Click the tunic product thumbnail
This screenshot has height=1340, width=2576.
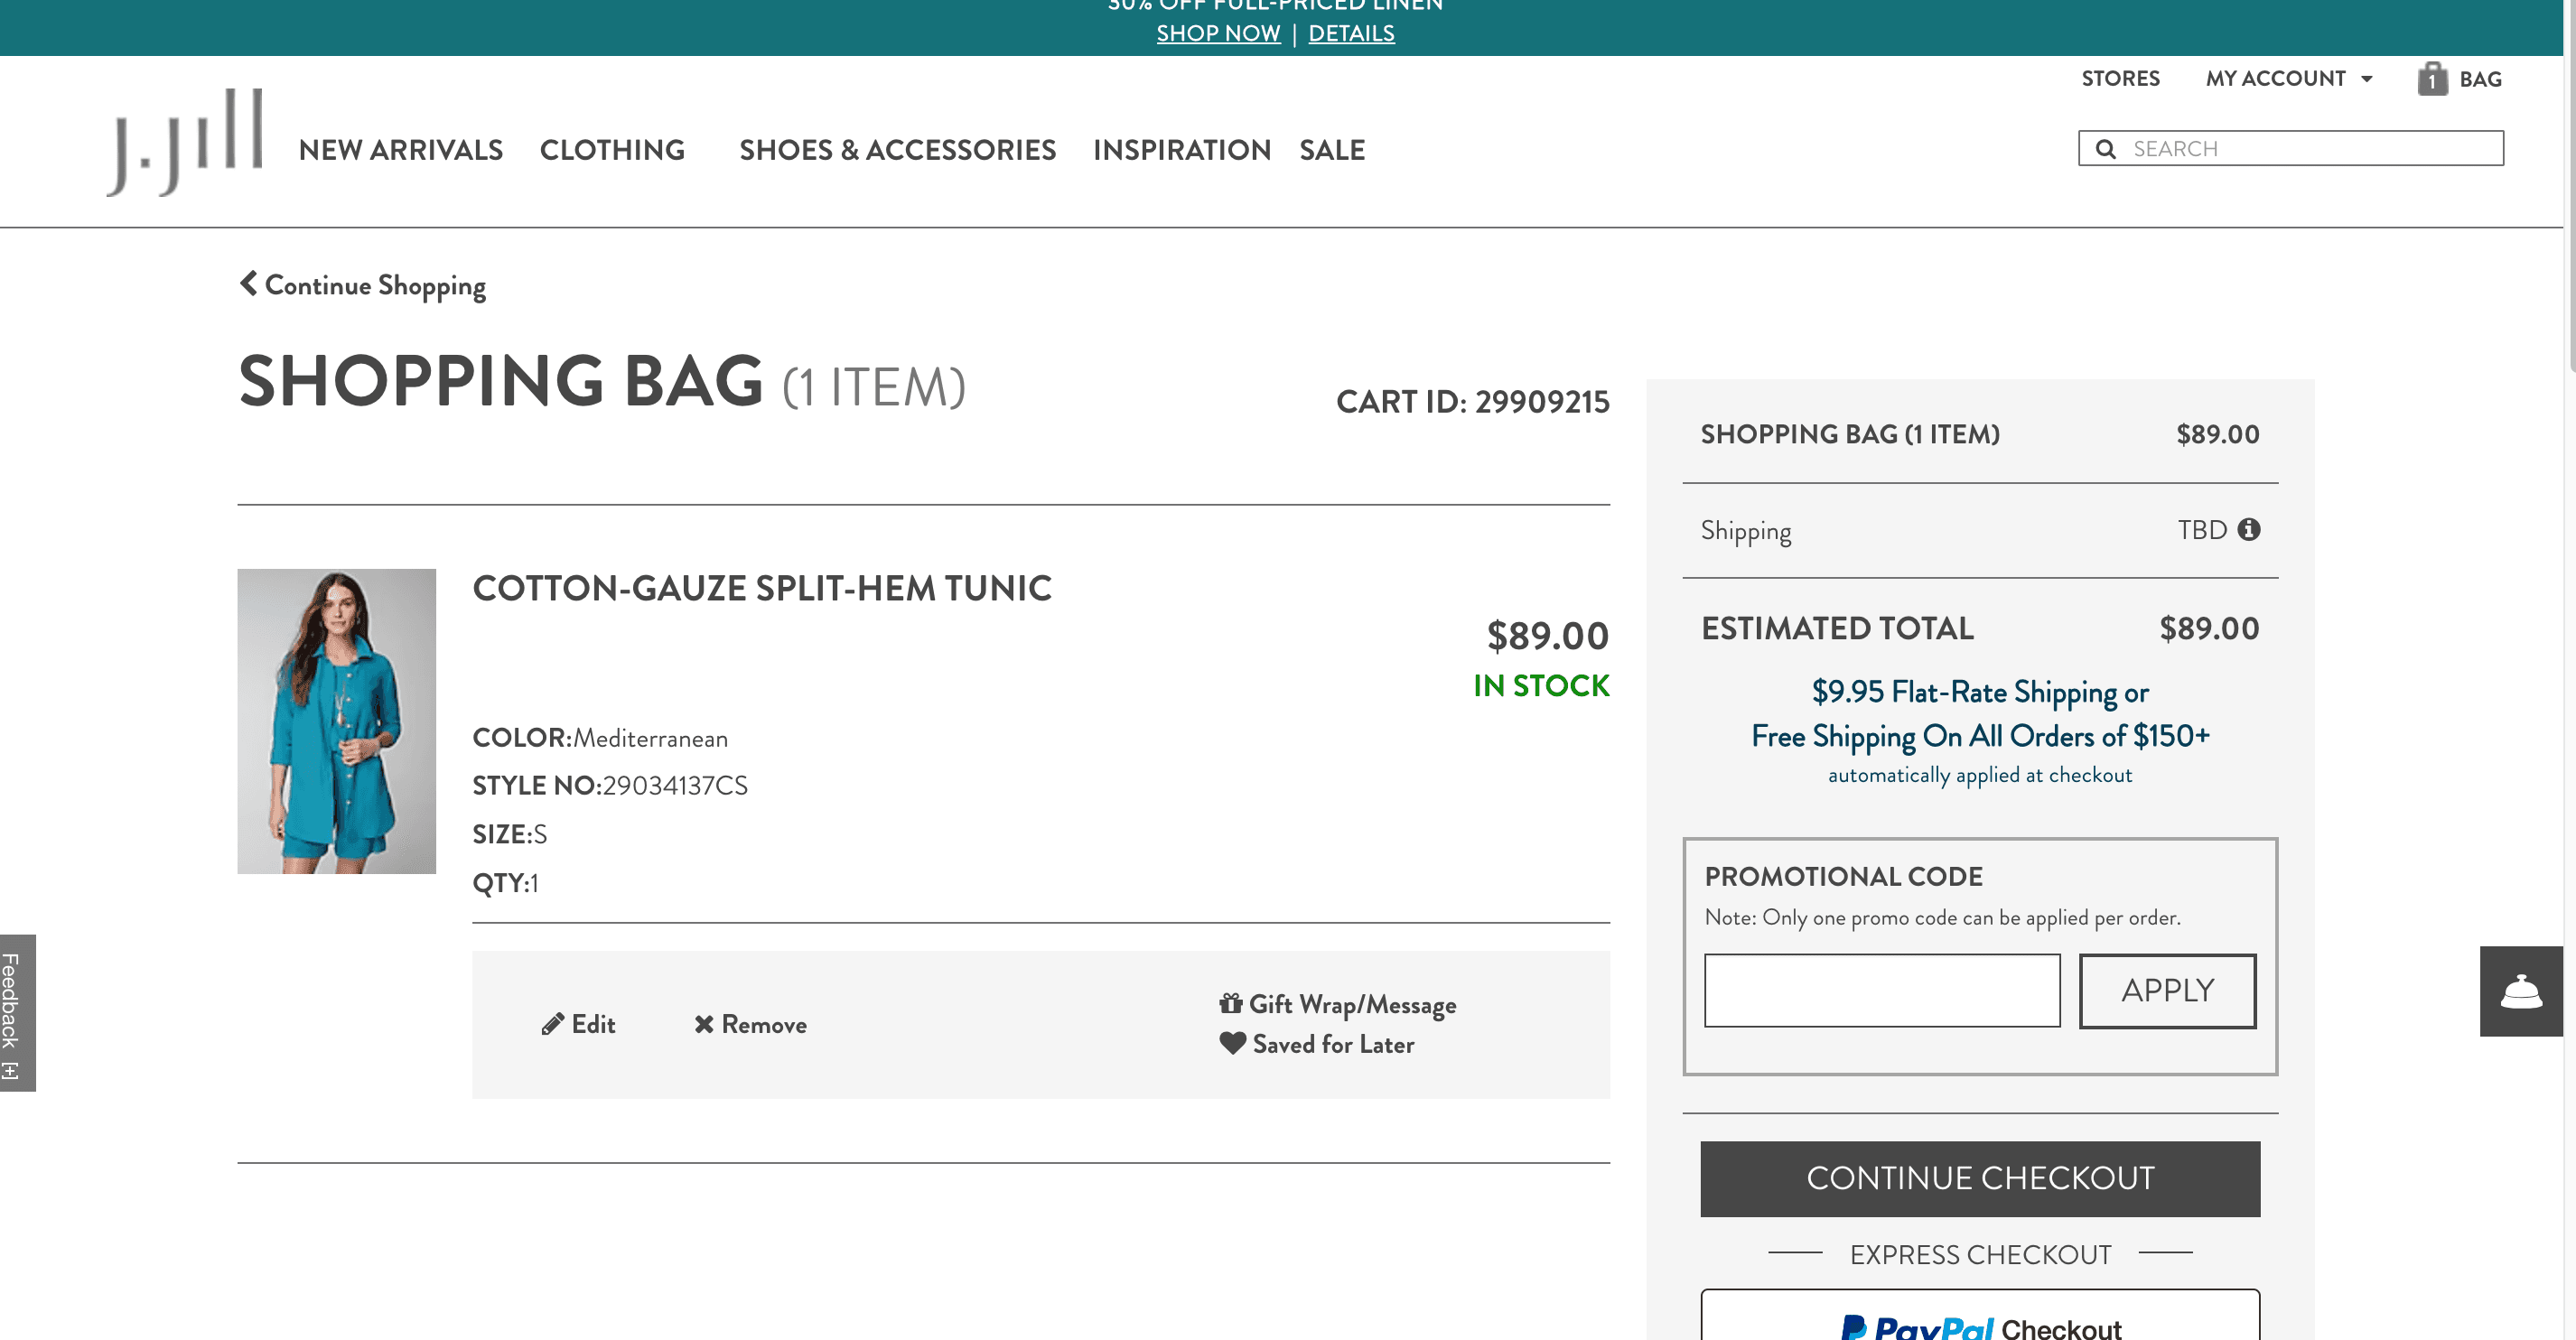coord(336,721)
